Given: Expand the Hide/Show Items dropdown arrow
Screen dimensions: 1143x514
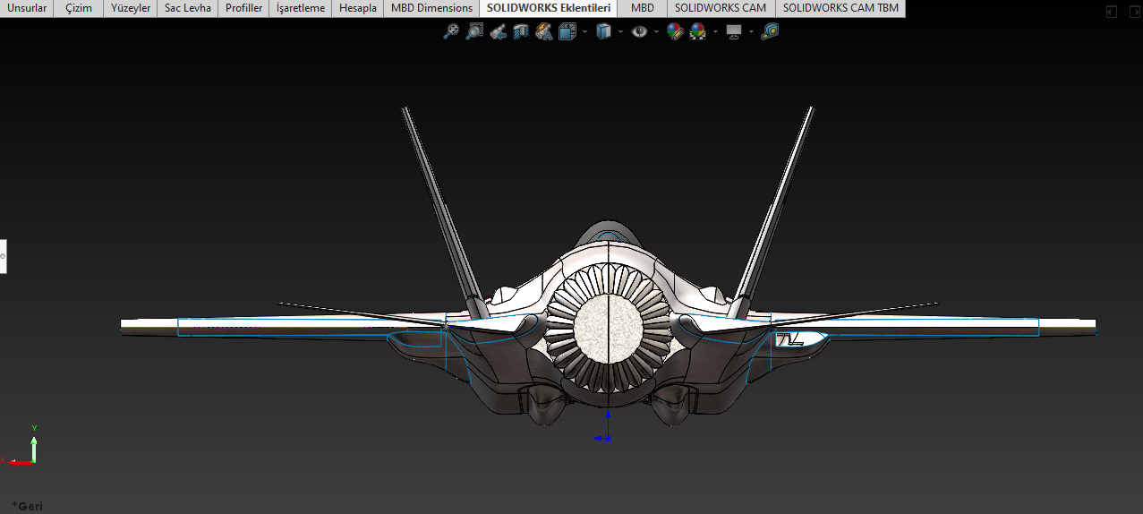Looking at the screenshot, I should point(656,31).
